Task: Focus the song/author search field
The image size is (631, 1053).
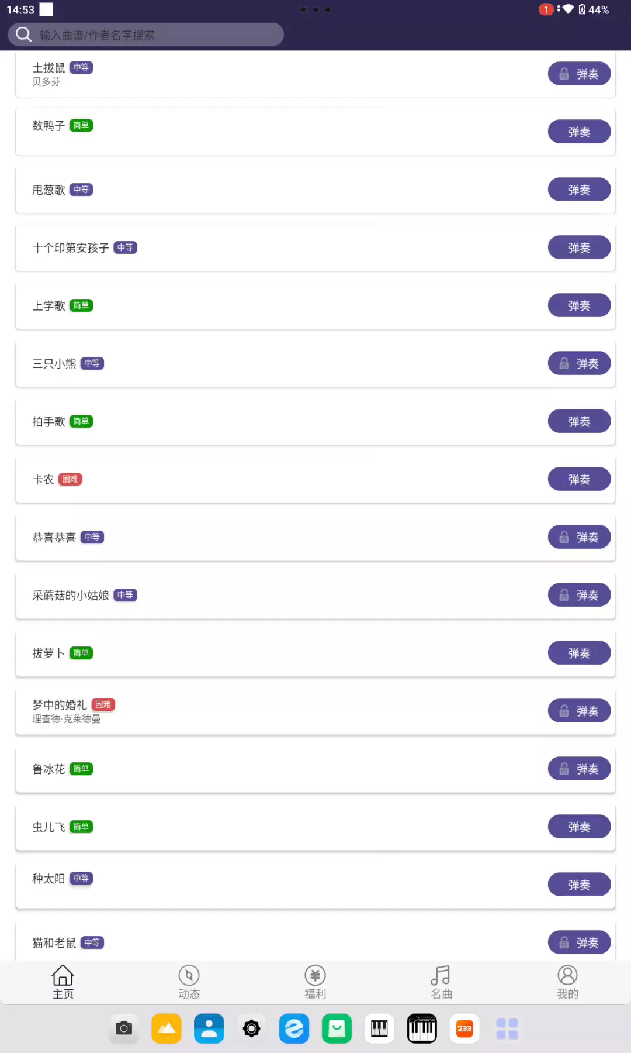Action: click(x=158, y=35)
